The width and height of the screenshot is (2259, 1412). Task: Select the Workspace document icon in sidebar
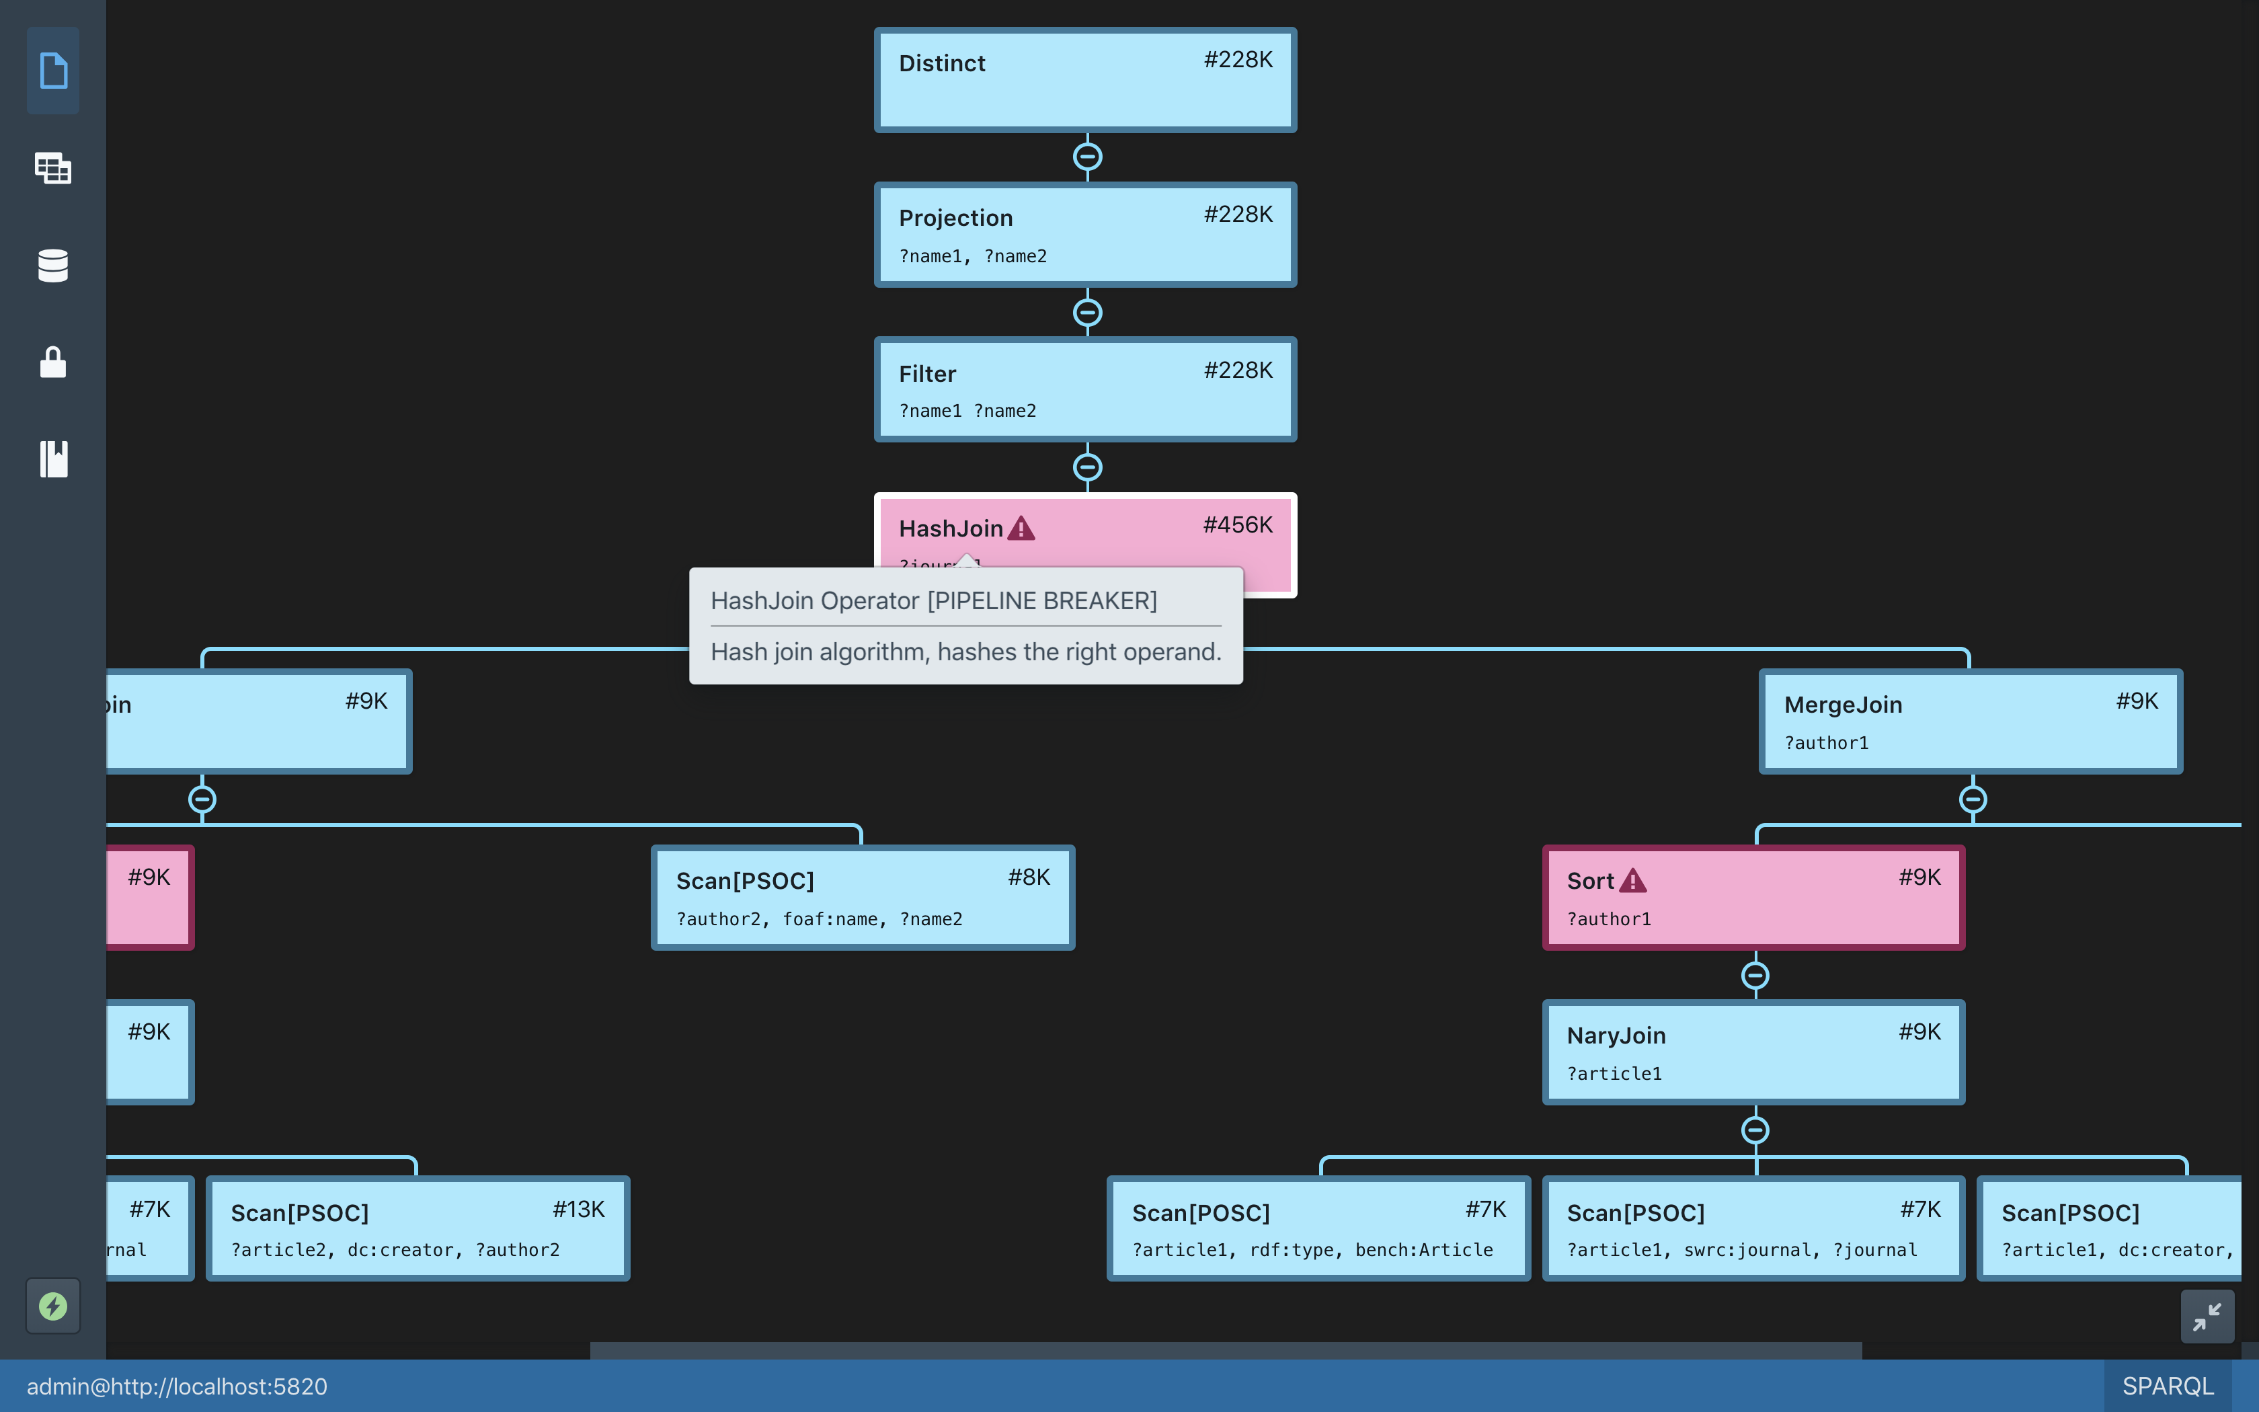pos(52,70)
